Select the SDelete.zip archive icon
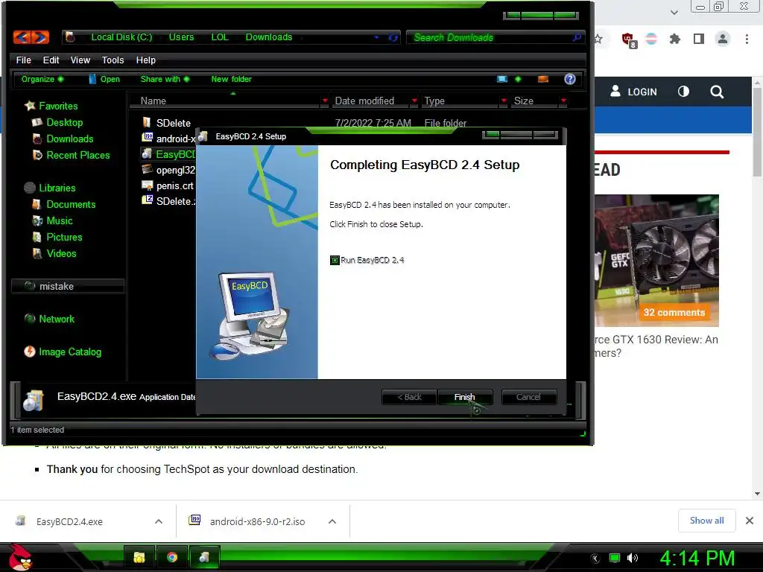This screenshot has height=572, width=763. pos(147,200)
